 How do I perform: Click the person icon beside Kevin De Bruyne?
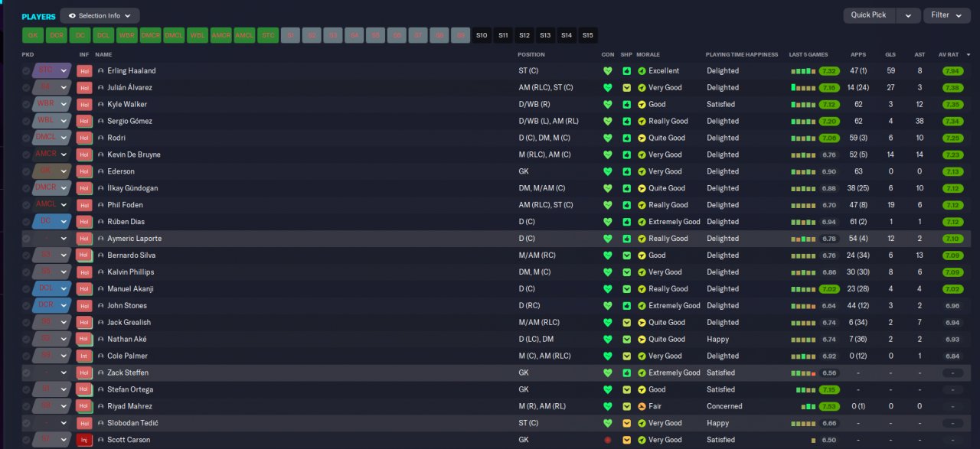100,155
